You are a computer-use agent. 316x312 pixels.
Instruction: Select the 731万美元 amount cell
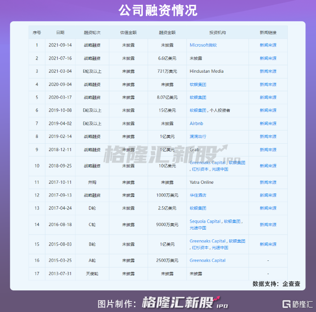(167, 71)
